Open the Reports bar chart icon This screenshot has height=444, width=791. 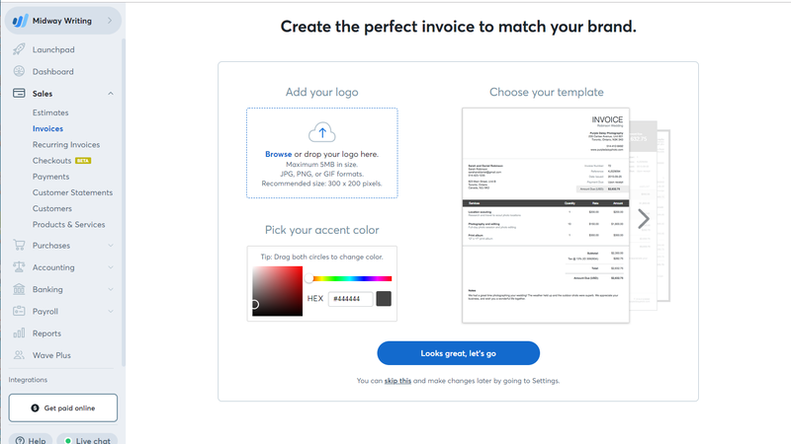click(19, 333)
